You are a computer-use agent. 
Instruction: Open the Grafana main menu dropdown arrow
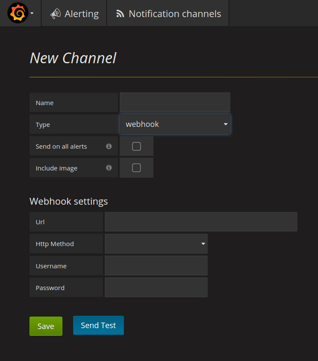(32, 14)
